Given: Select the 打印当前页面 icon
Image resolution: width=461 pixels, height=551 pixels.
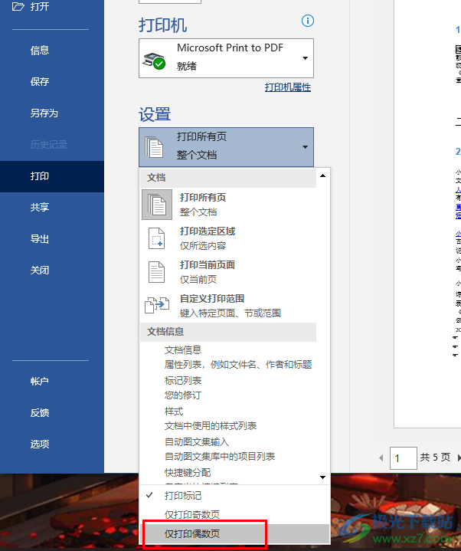Looking at the screenshot, I should (157, 272).
